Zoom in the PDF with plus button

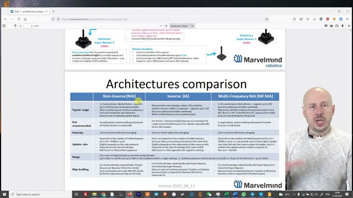[166, 26]
